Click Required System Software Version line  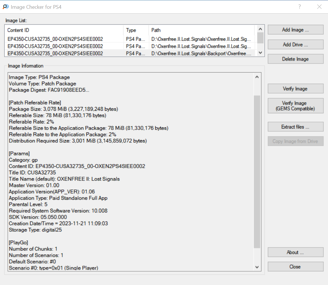(58, 211)
